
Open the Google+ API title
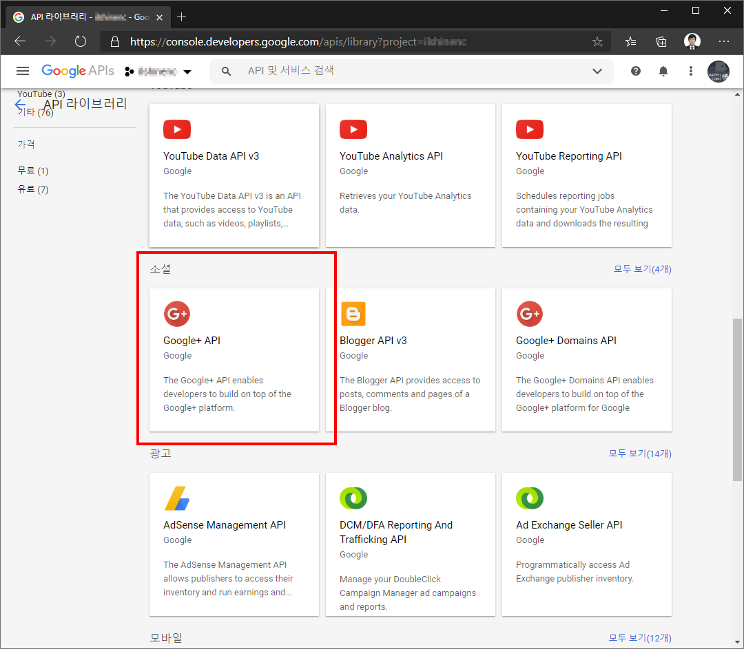pyautogui.click(x=192, y=341)
